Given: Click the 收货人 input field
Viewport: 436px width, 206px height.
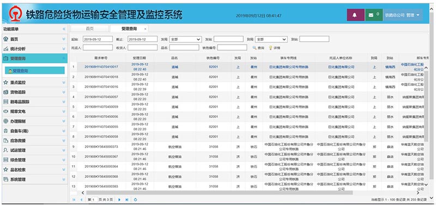Looking at the screenshot, I should tap(142, 48).
